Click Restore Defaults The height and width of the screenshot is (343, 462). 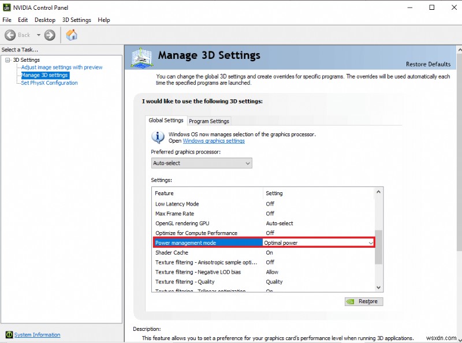(428, 64)
